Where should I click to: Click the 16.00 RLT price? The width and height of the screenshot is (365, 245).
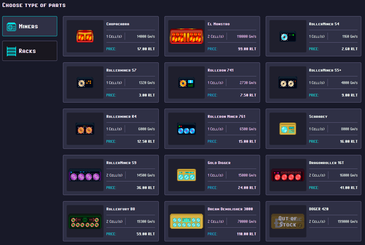(x=349, y=142)
